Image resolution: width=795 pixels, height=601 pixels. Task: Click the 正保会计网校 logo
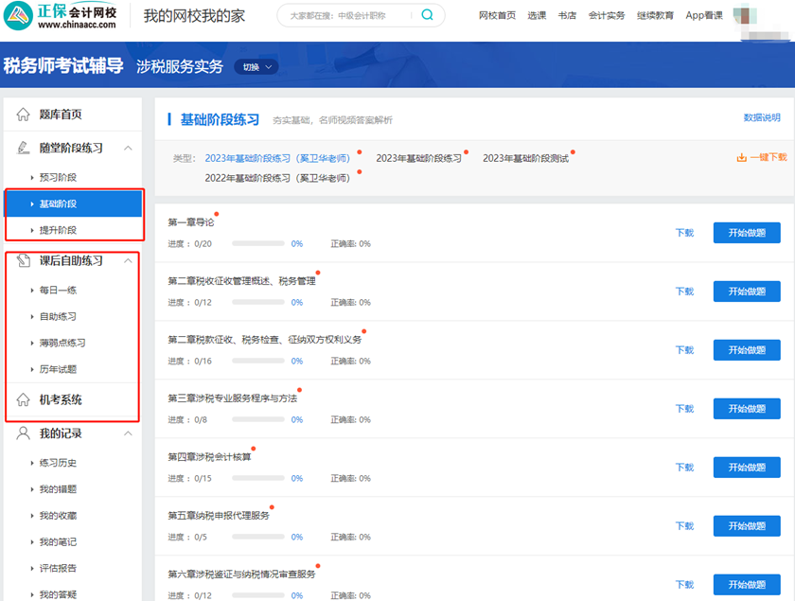(59, 16)
